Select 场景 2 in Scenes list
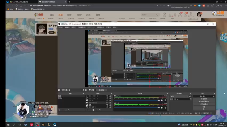 click(x=71, y=98)
